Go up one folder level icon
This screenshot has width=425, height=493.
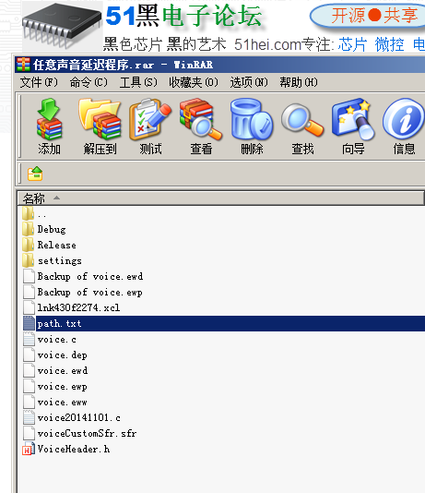(x=35, y=174)
